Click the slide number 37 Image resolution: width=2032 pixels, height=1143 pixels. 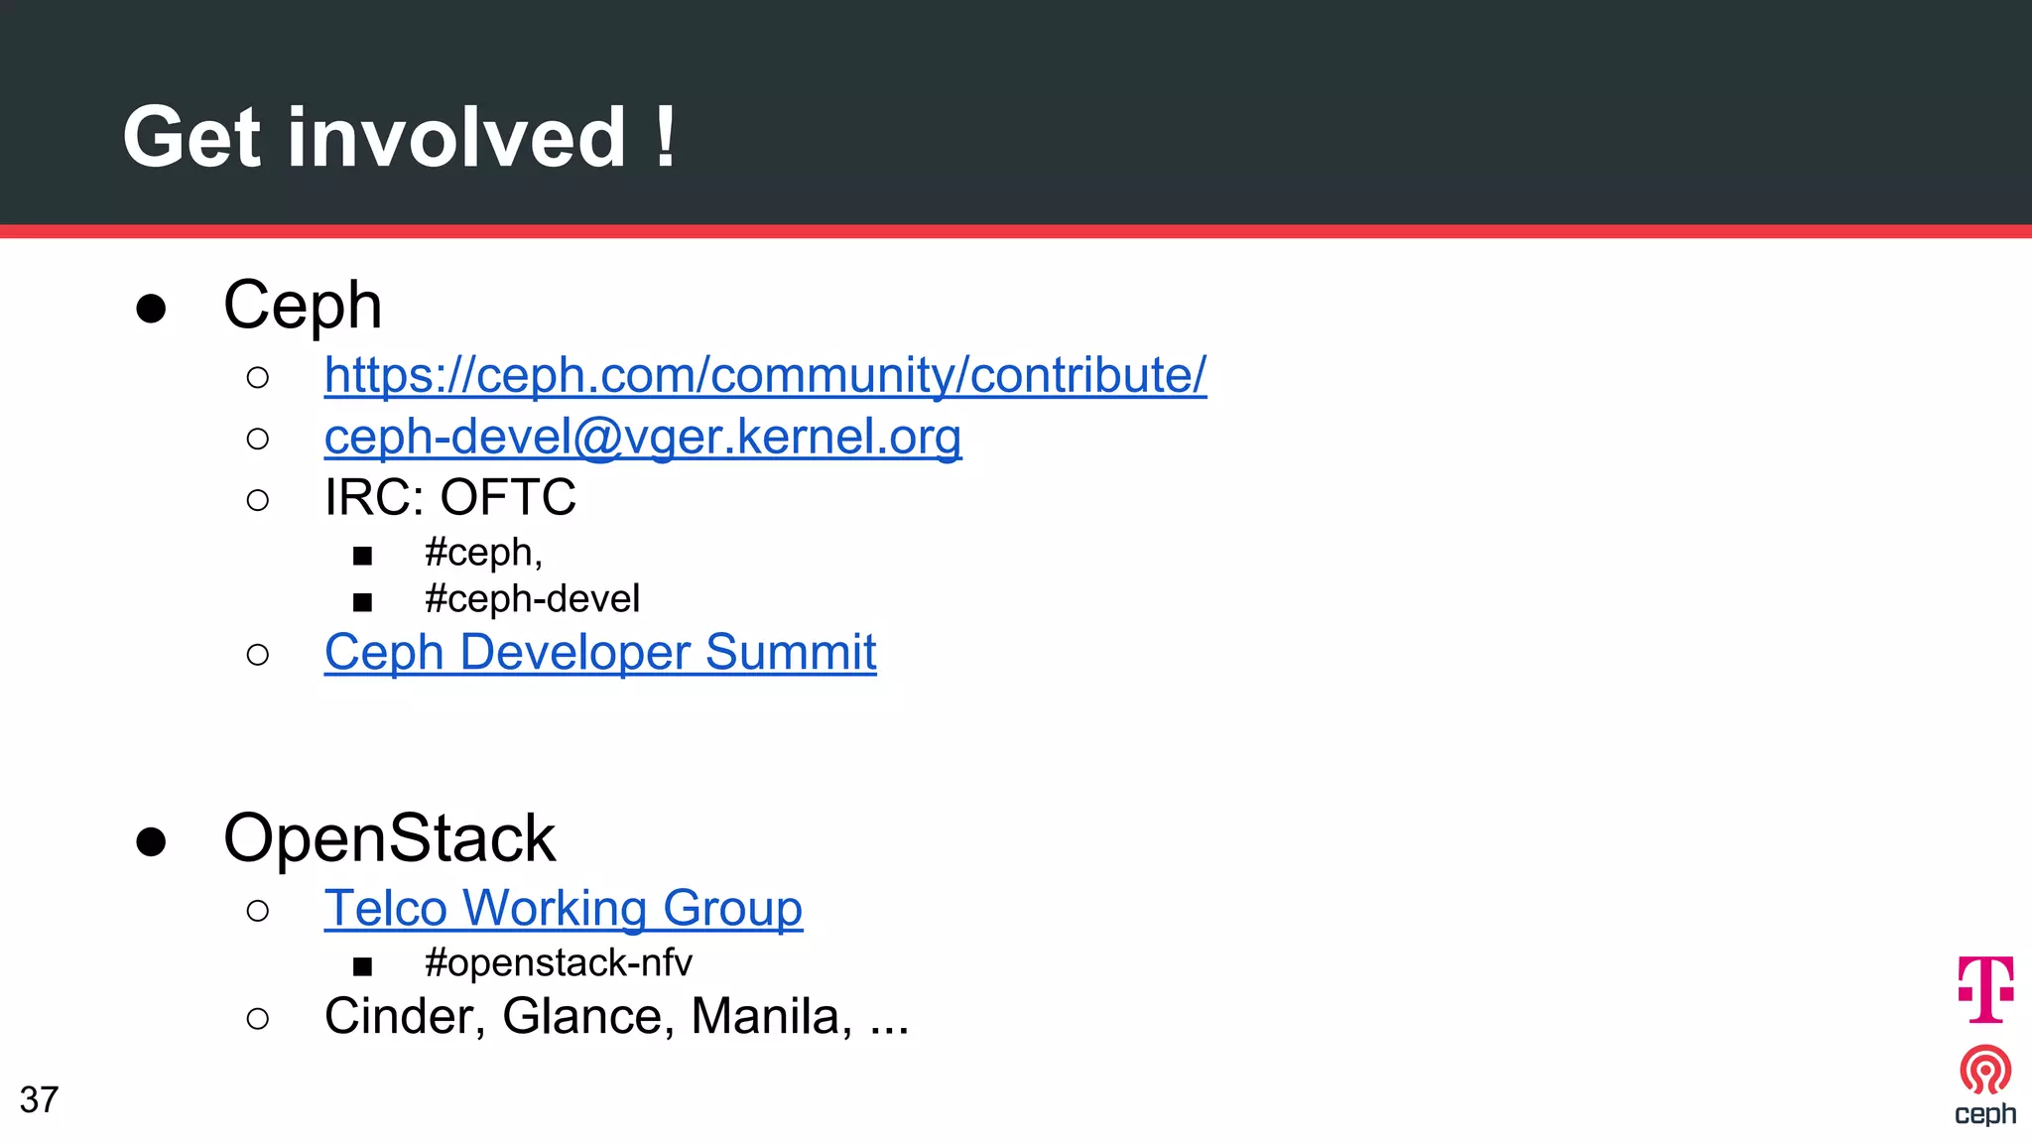(40, 1099)
